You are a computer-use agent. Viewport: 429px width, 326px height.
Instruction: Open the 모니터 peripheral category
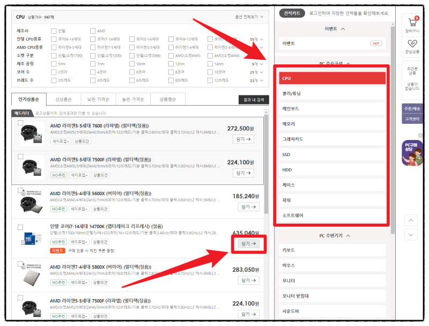pyautogui.click(x=332, y=280)
